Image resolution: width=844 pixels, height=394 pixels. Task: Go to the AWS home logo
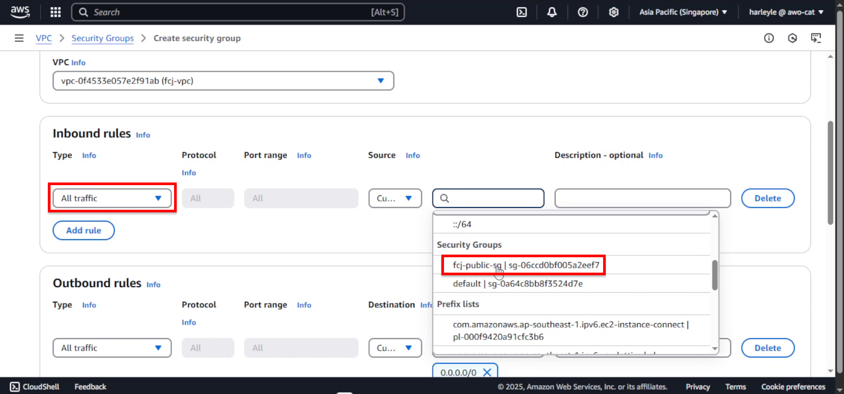click(x=20, y=12)
